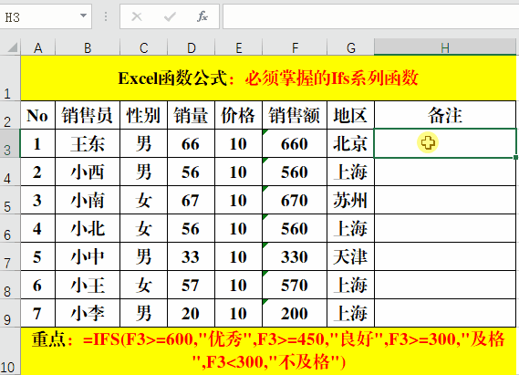Click the region cell '天津'
The height and width of the screenshot is (375, 519).
tap(350, 256)
